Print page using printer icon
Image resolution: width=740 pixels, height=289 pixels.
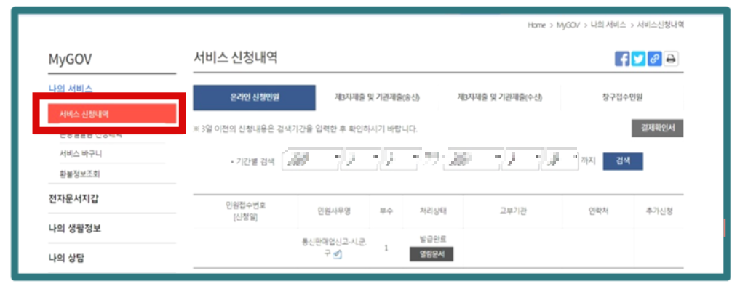[671, 59]
